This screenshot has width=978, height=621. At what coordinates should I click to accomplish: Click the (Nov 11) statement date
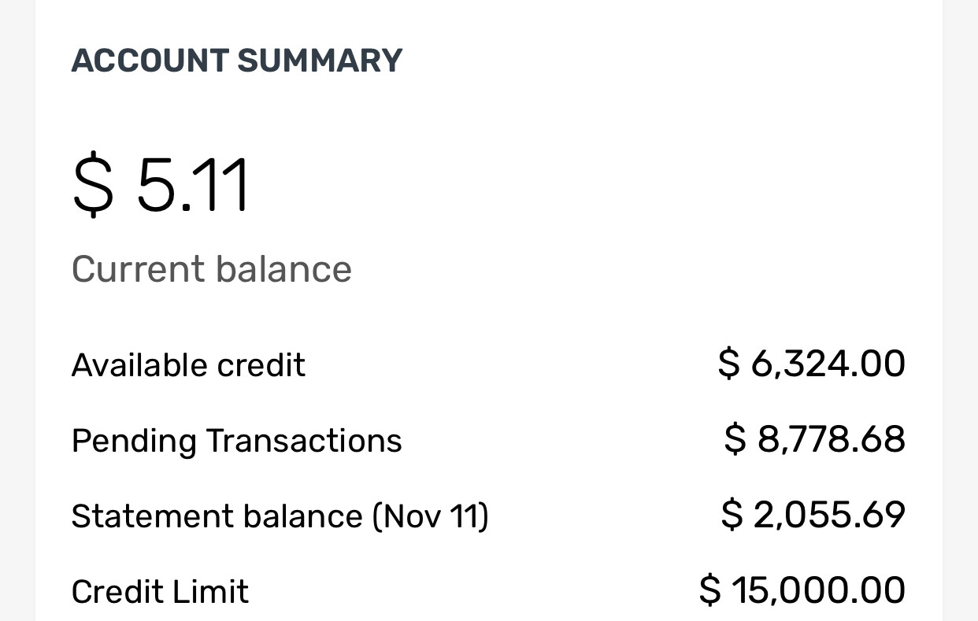(x=430, y=516)
